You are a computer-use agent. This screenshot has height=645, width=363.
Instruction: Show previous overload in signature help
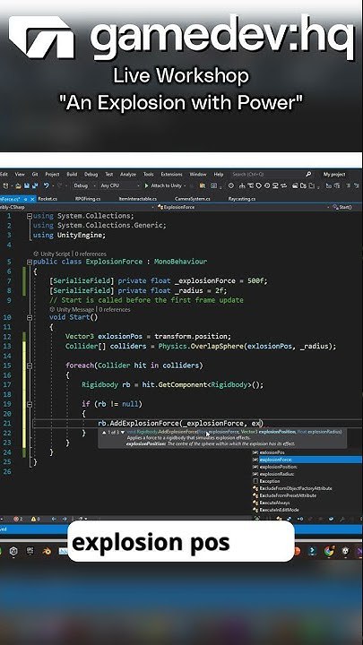tap(104, 433)
